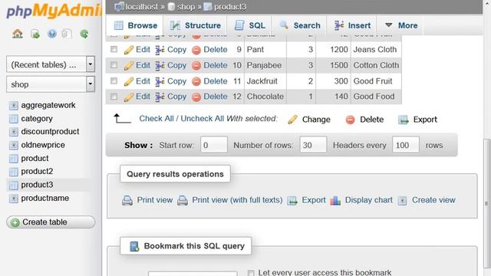491x276 pixels.
Task: Click the discountproduct table icon
Action: click(x=14, y=132)
